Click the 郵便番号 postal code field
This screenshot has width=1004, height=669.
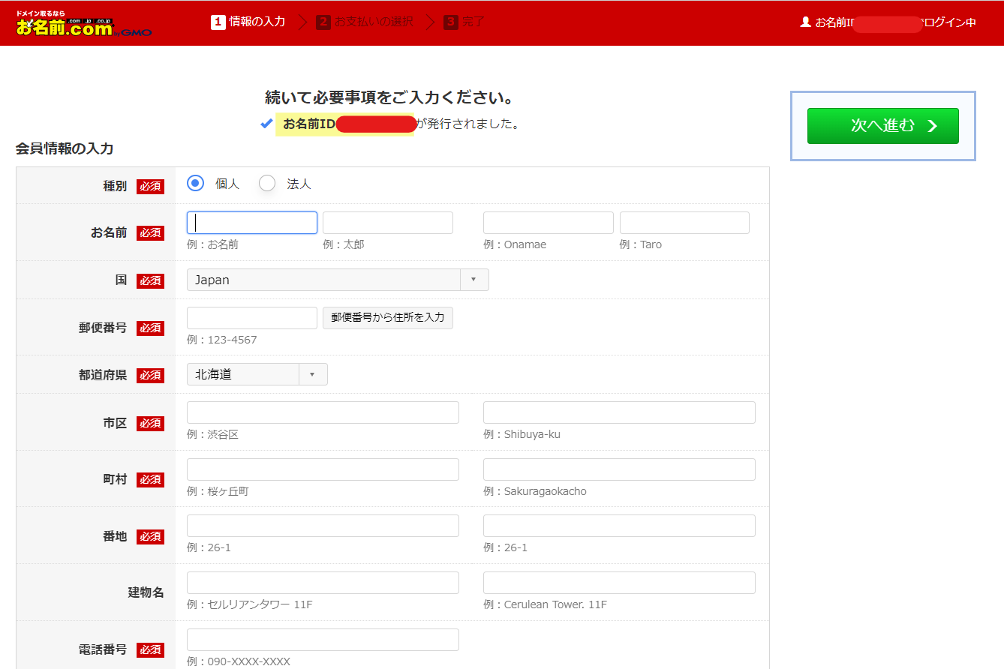[251, 317]
